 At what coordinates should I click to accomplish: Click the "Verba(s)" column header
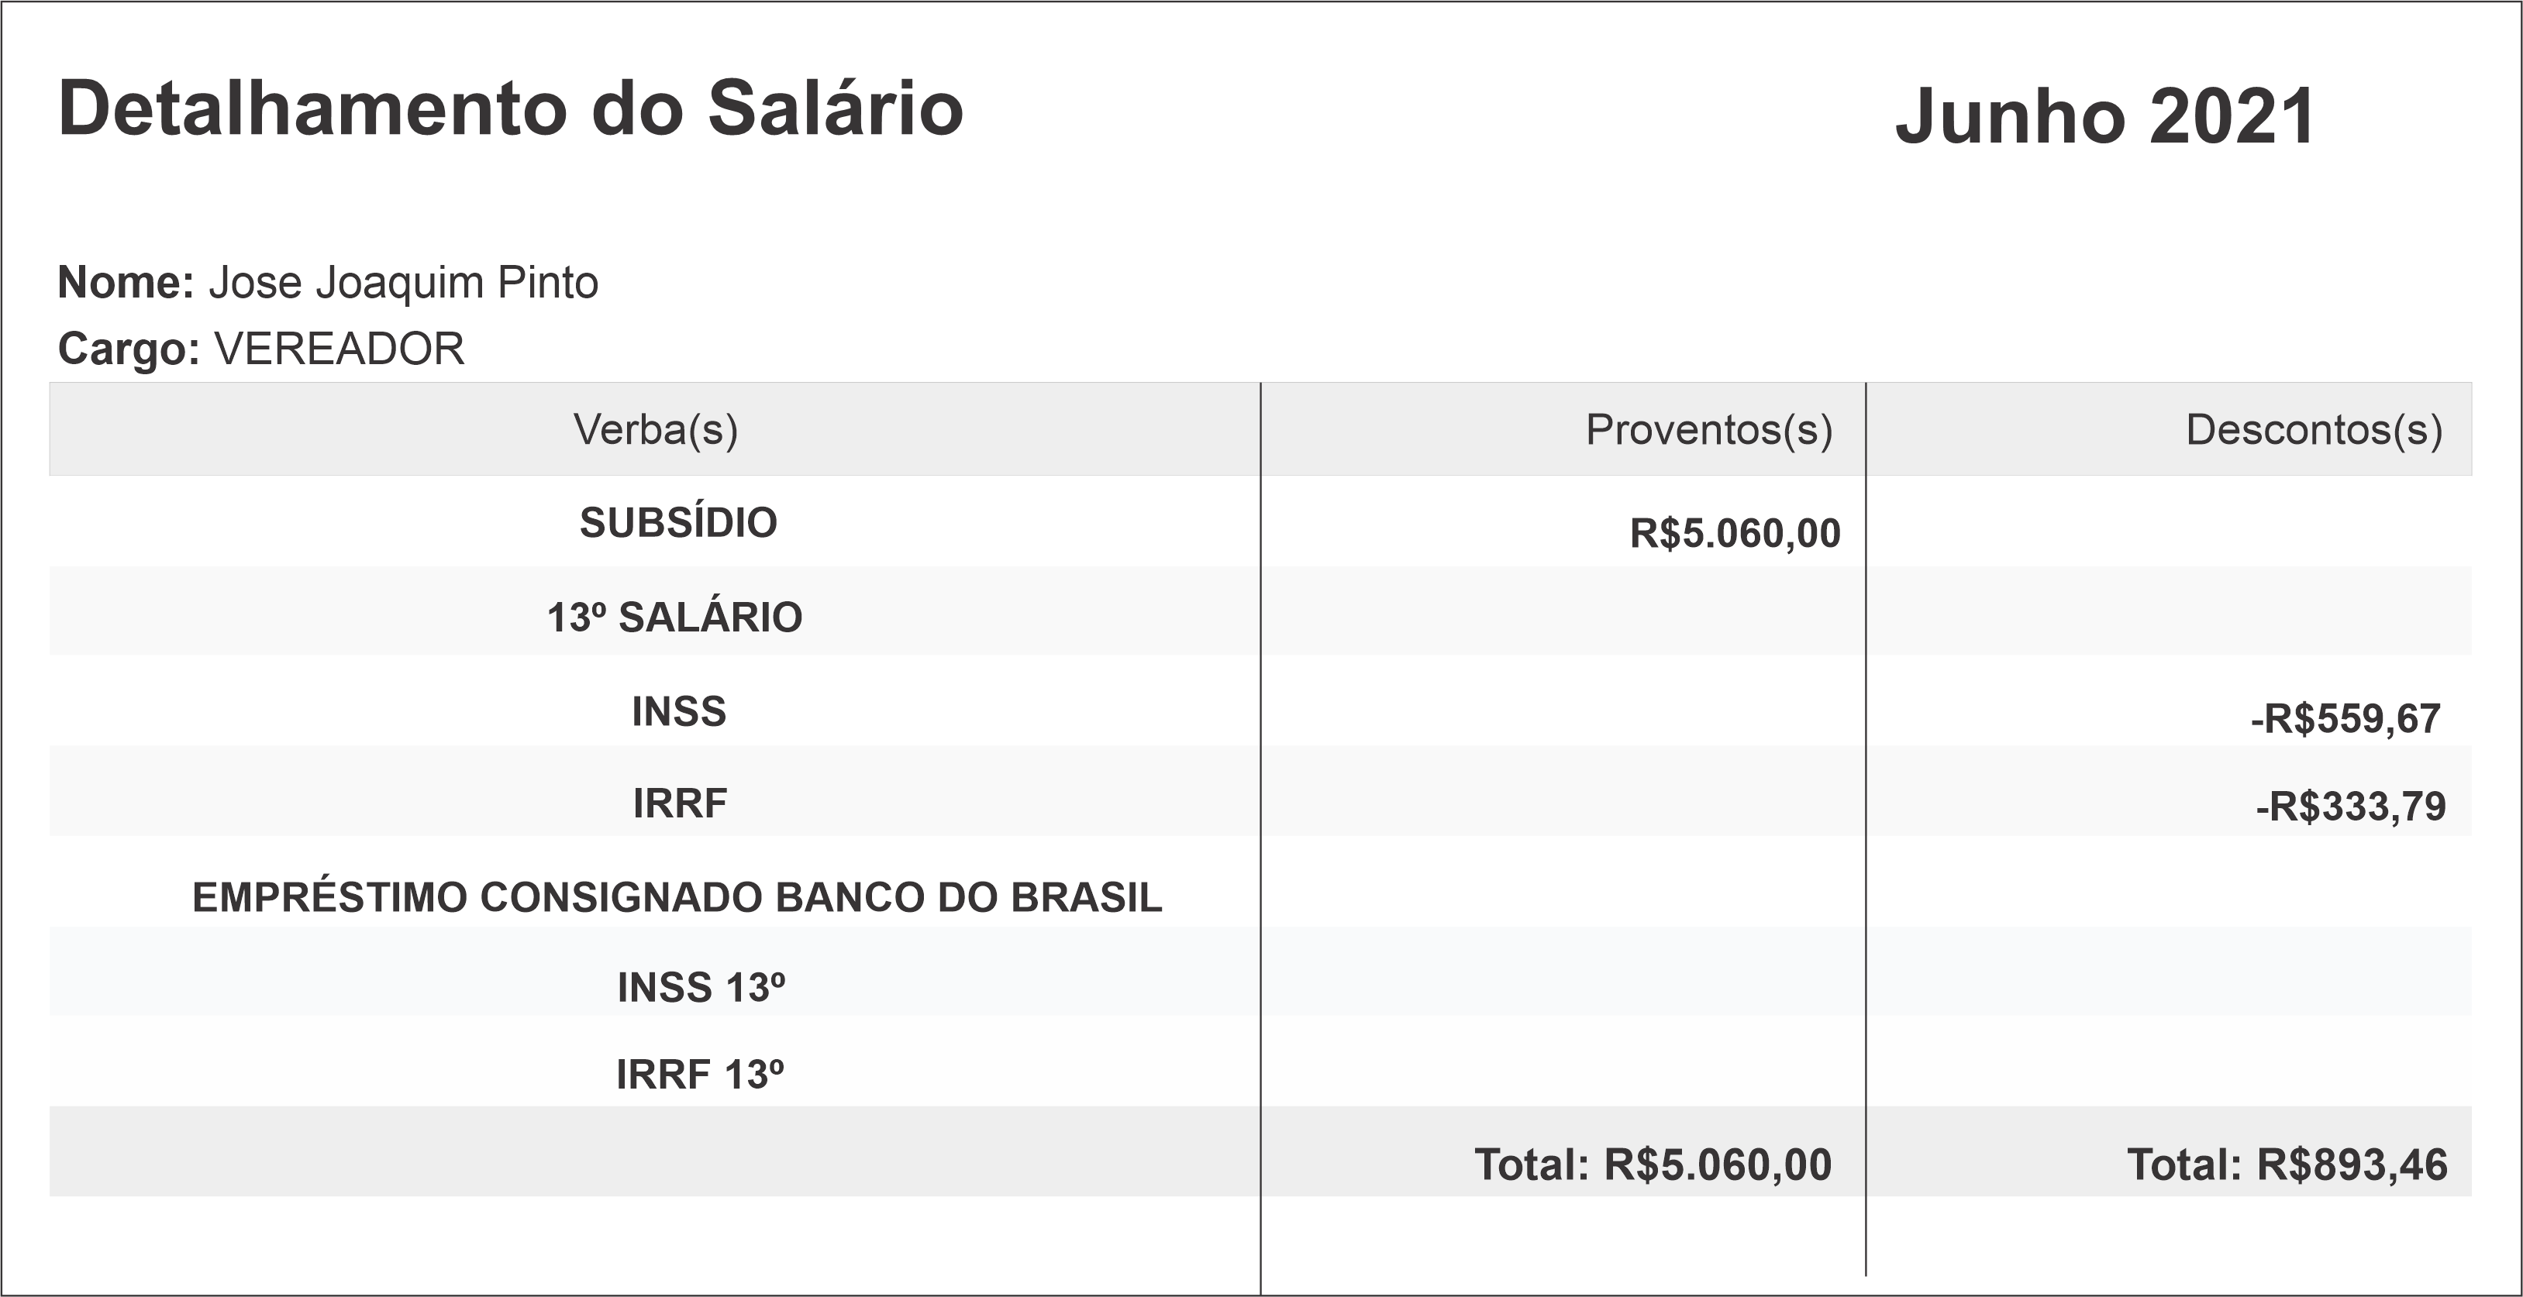655,430
